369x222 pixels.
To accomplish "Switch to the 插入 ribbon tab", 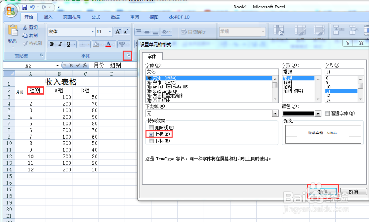I will (48, 17).
